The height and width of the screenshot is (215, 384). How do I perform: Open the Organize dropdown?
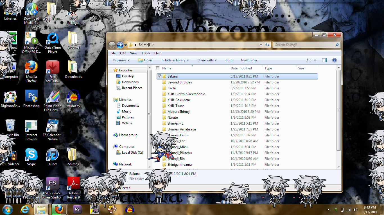121,60
